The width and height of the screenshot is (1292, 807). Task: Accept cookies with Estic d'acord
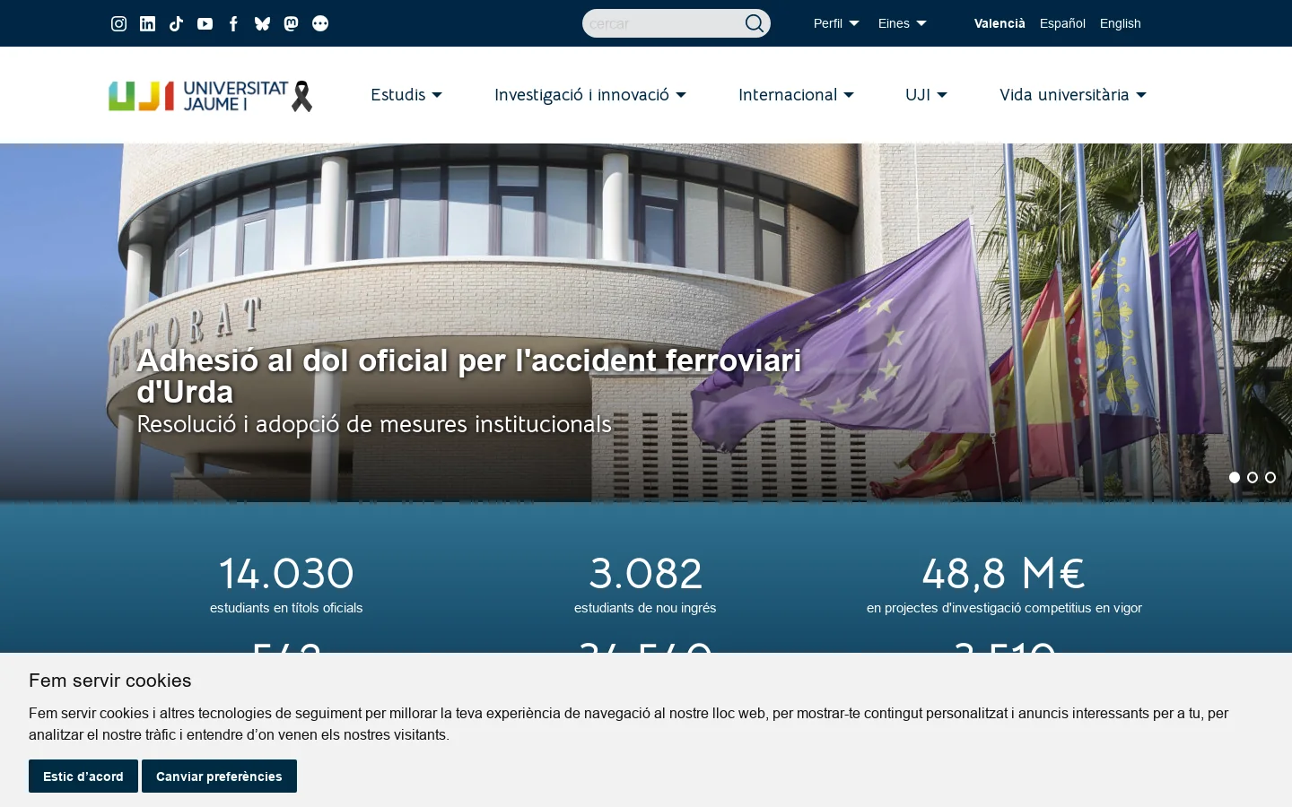click(83, 777)
